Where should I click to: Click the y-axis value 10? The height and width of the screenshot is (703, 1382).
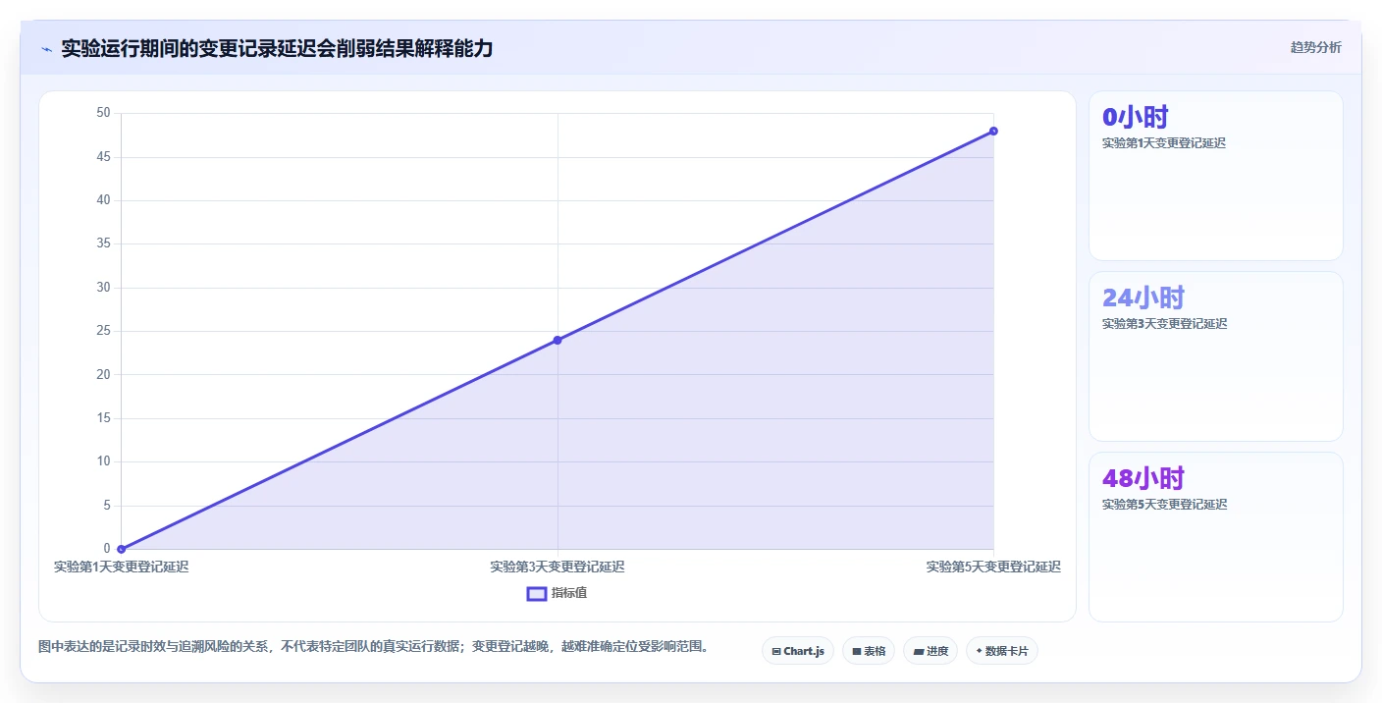click(103, 461)
